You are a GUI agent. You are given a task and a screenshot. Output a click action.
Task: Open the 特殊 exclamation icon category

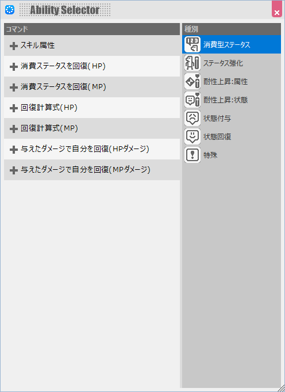[192, 155]
